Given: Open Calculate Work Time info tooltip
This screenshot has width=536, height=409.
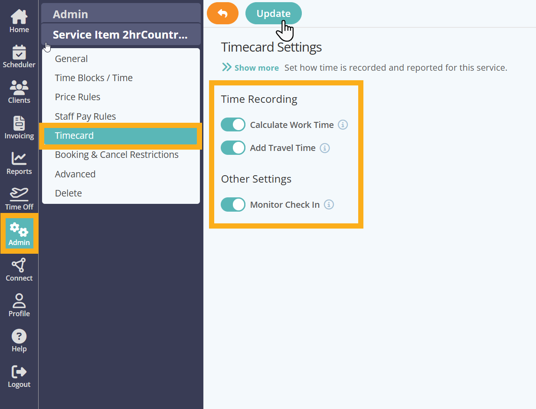Looking at the screenshot, I should 343,124.
